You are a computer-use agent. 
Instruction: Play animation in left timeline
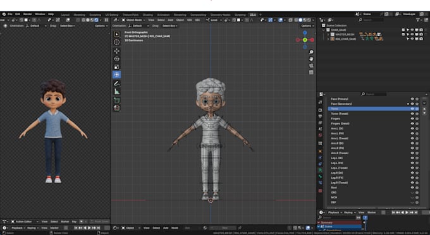[x=89, y=228]
